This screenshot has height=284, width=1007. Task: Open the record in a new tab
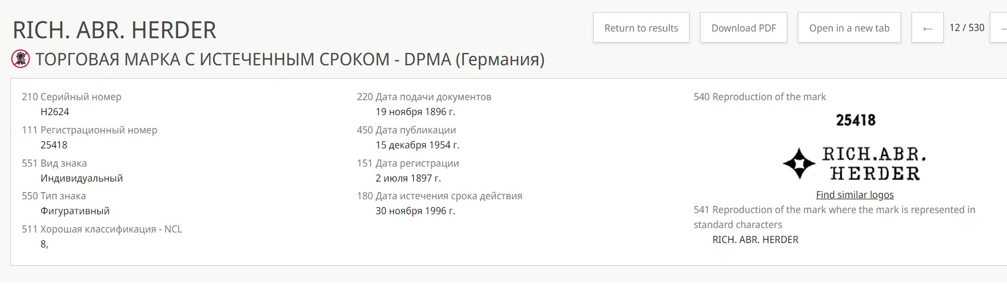[x=849, y=28]
